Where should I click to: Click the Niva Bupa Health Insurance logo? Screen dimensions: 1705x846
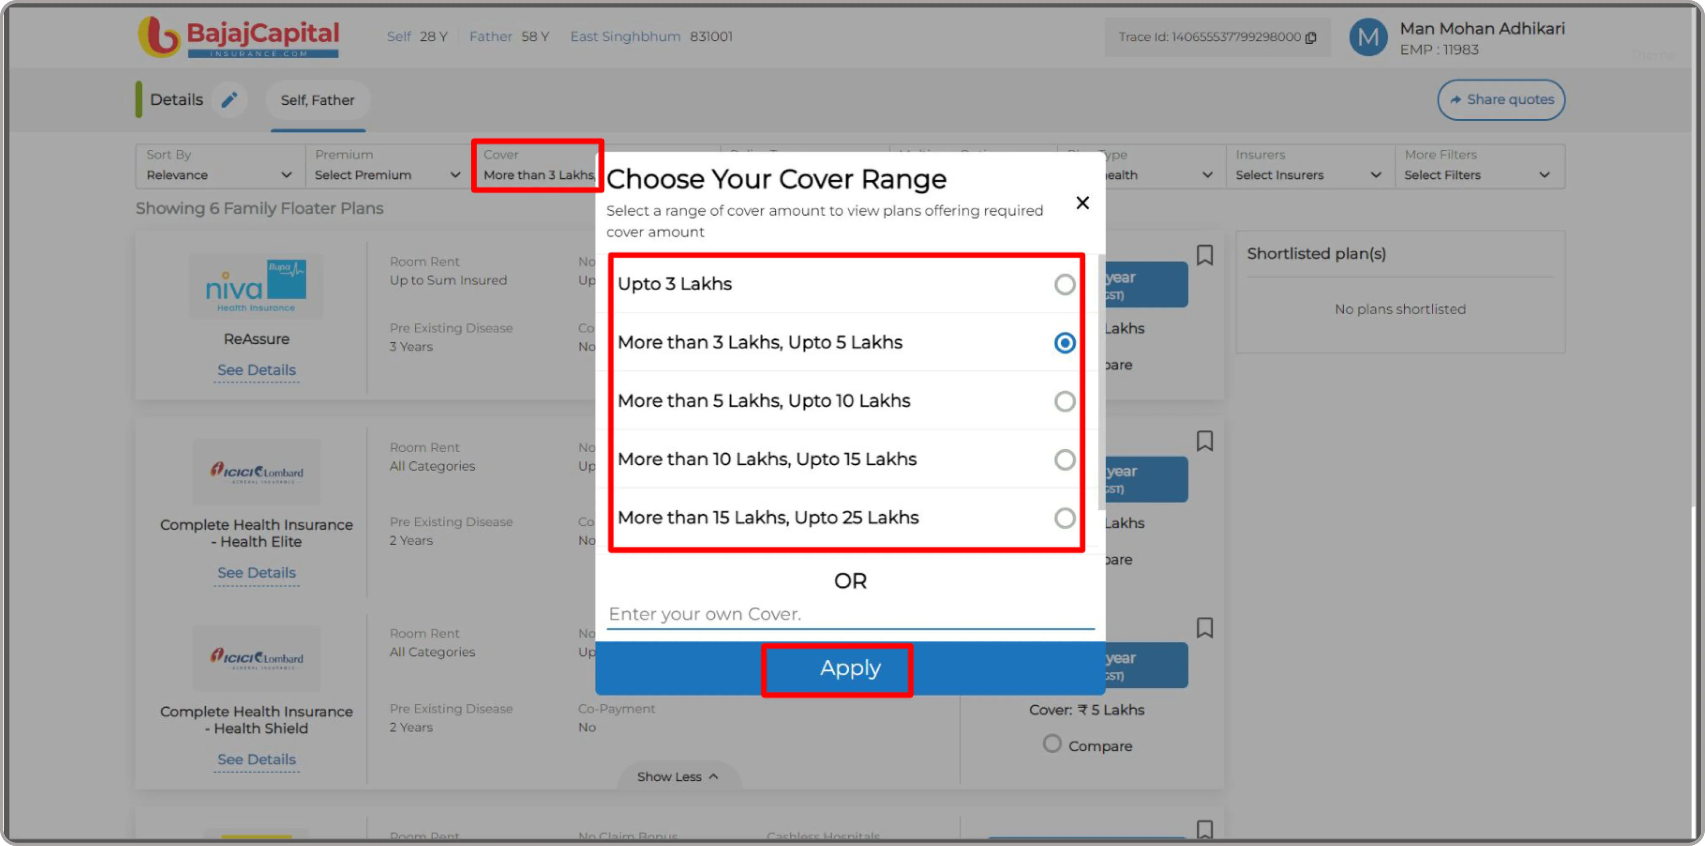256,286
